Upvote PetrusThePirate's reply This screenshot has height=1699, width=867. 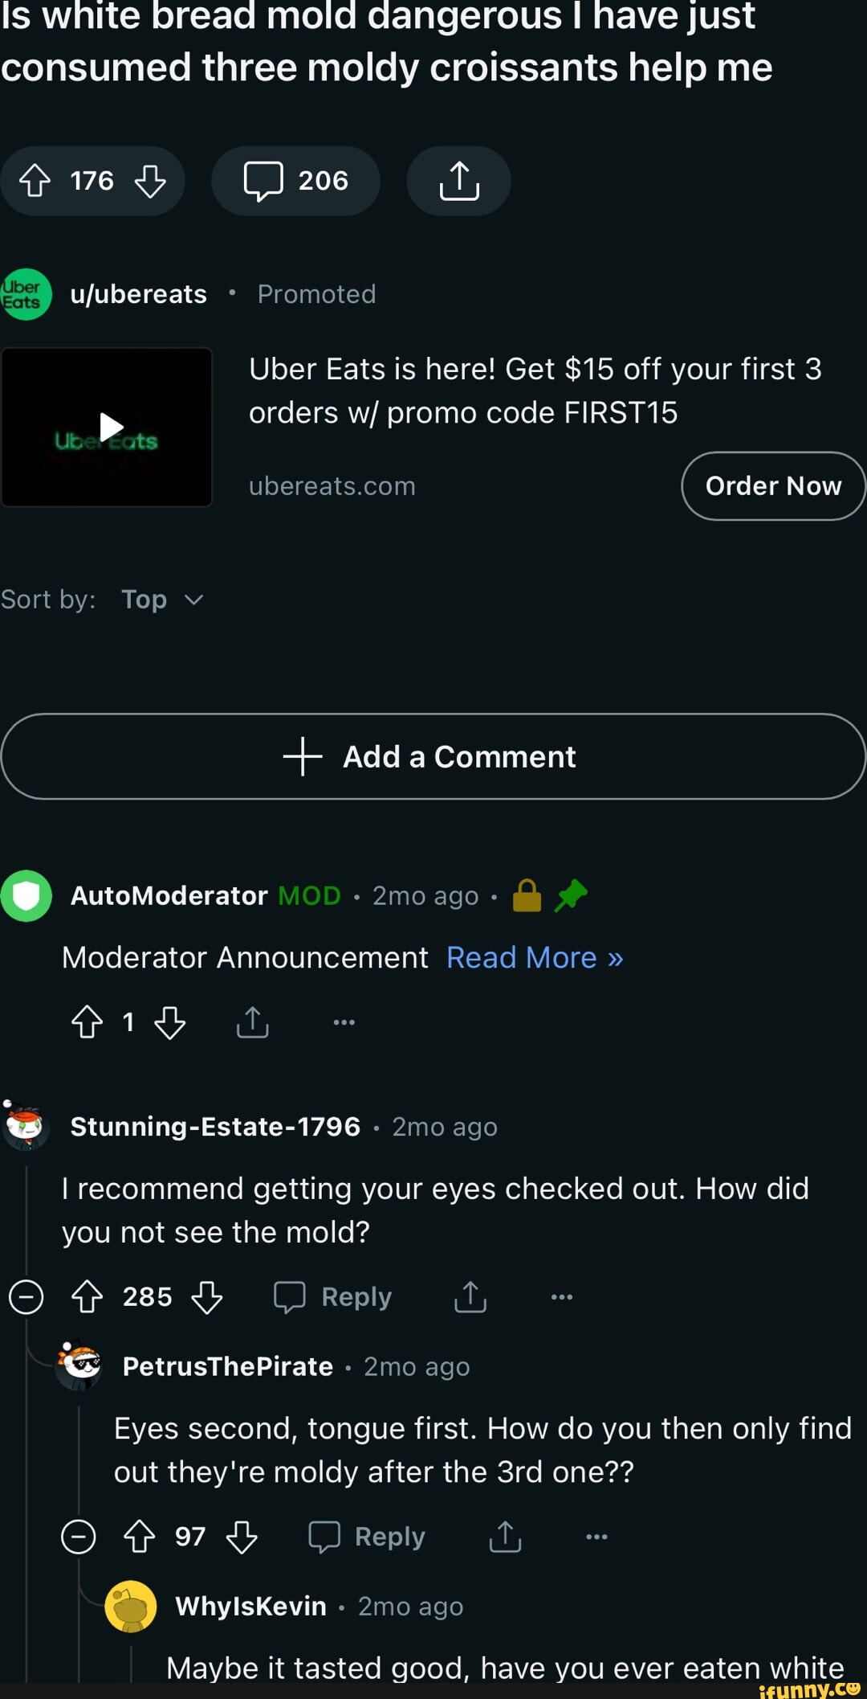[x=140, y=1537]
